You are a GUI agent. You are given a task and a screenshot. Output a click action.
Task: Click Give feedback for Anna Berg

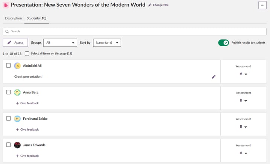point(27,103)
